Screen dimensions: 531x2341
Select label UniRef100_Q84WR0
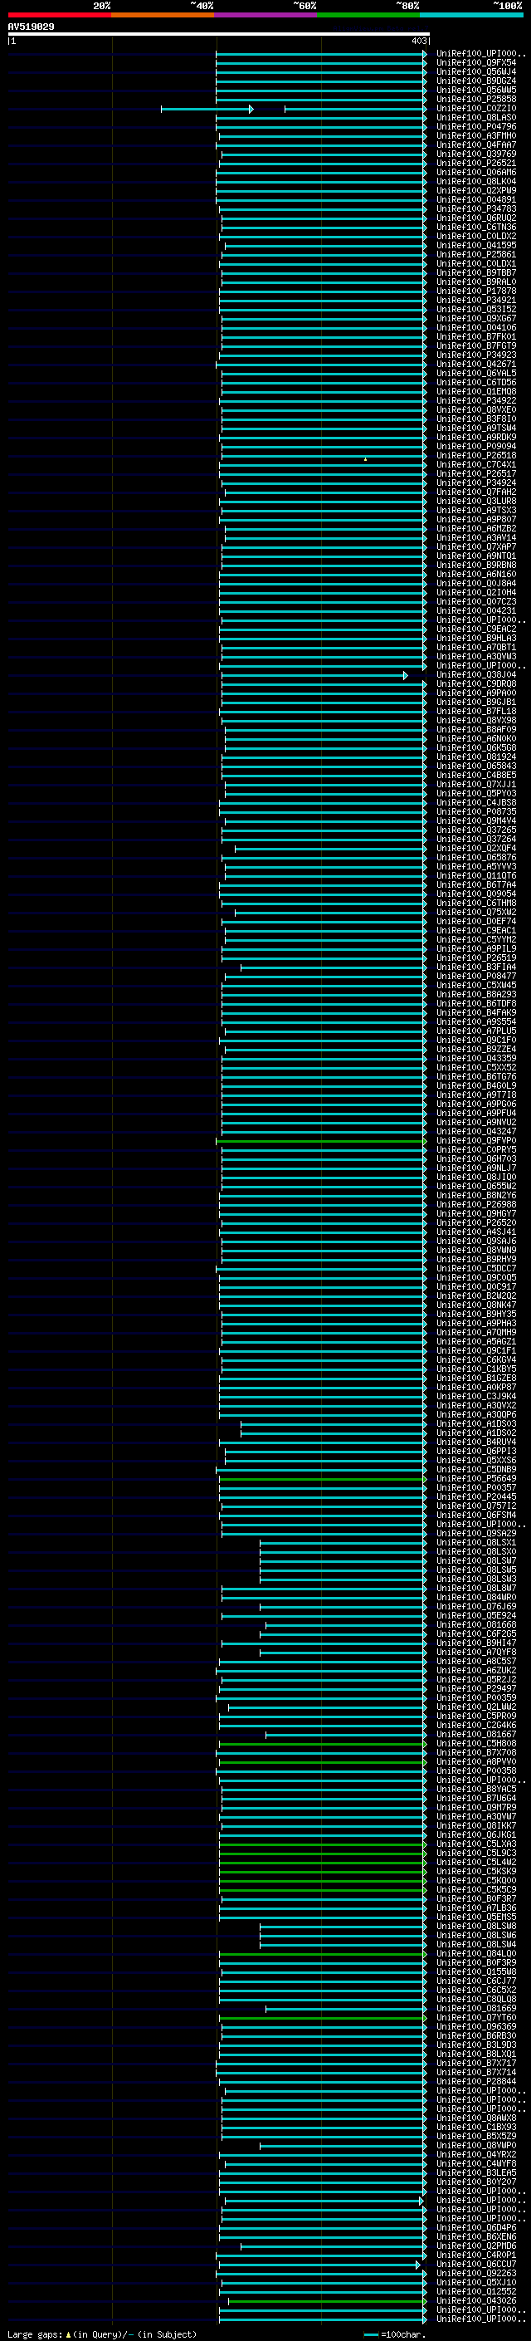[x=476, y=1597]
